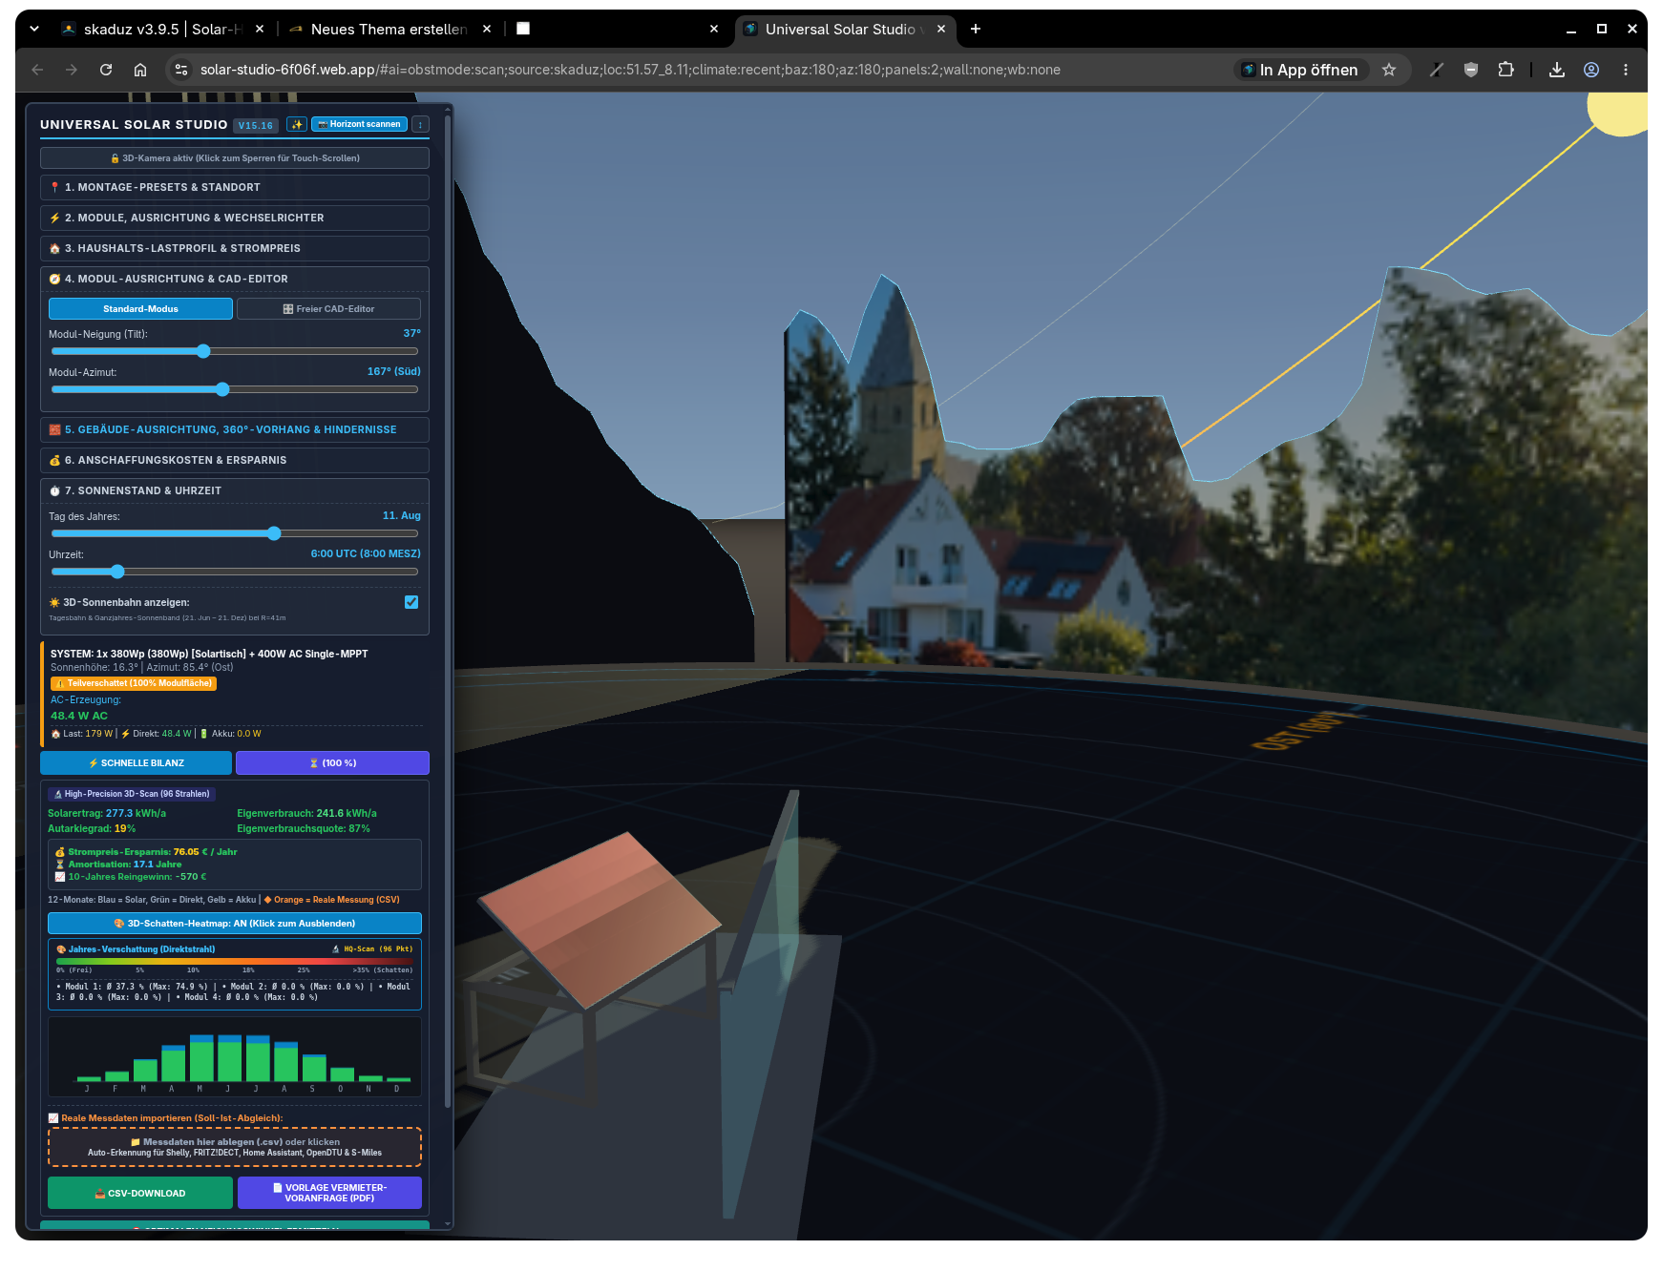Screen dimensions: 1663x1271
Task: Start the Horizont scannen camera function
Action: tap(359, 124)
